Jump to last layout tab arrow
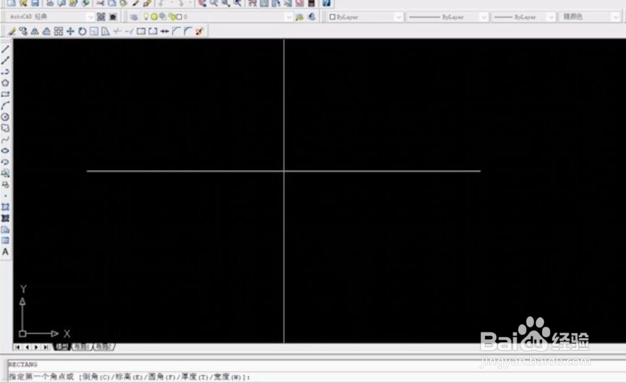 click(46, 347)
